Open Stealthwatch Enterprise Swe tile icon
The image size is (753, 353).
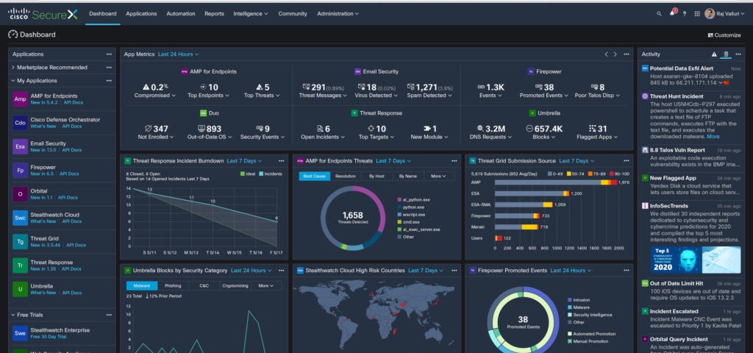[20, 333]
